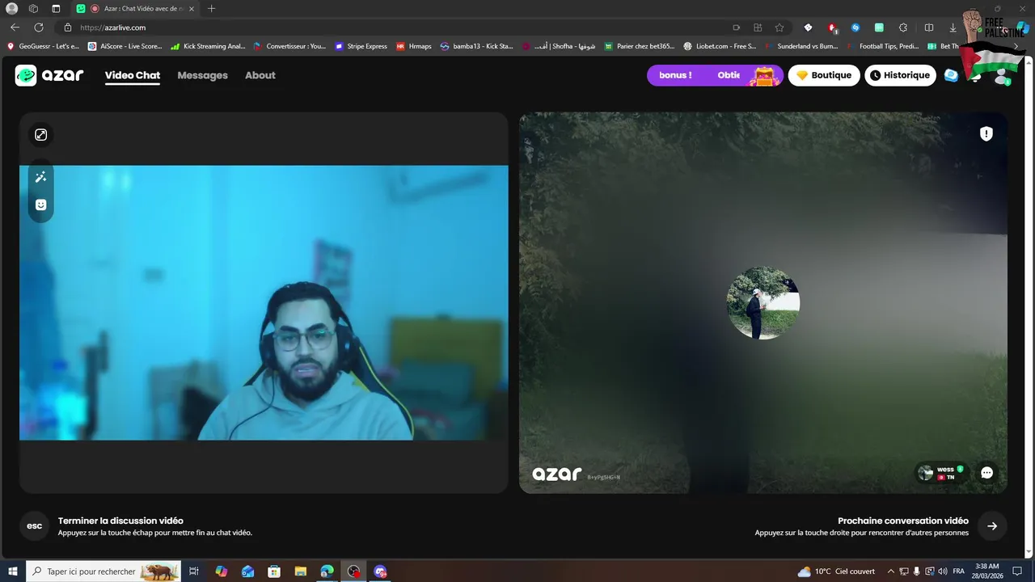Open the Stripe Express bookmark
The image size is (1035, 582).
coord(361,46)
